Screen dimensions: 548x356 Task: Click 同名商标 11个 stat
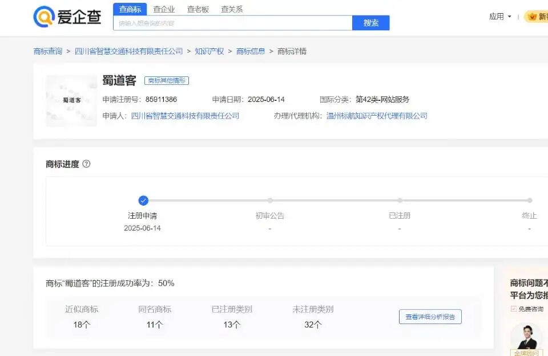click(x=155, y=317)
